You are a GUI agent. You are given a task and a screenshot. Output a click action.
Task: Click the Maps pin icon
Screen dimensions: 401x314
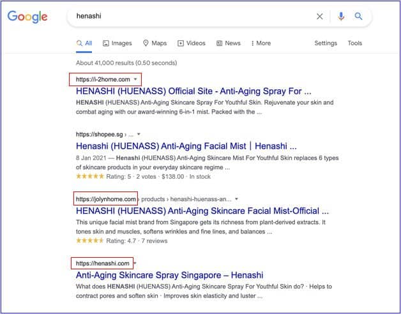point(146,43)
